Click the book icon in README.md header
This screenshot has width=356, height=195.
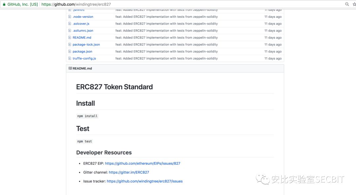(71, 68)
